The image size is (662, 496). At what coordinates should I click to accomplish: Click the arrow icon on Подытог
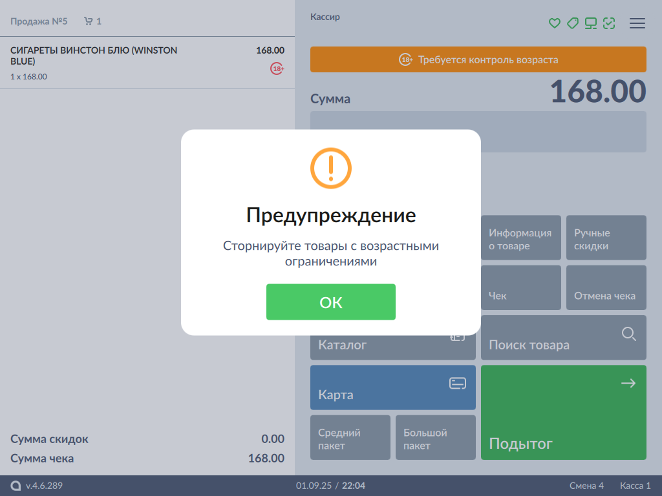628,383
